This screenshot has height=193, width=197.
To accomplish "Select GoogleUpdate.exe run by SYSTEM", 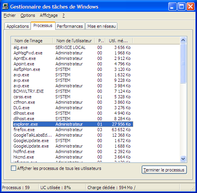I will (73, 141).
